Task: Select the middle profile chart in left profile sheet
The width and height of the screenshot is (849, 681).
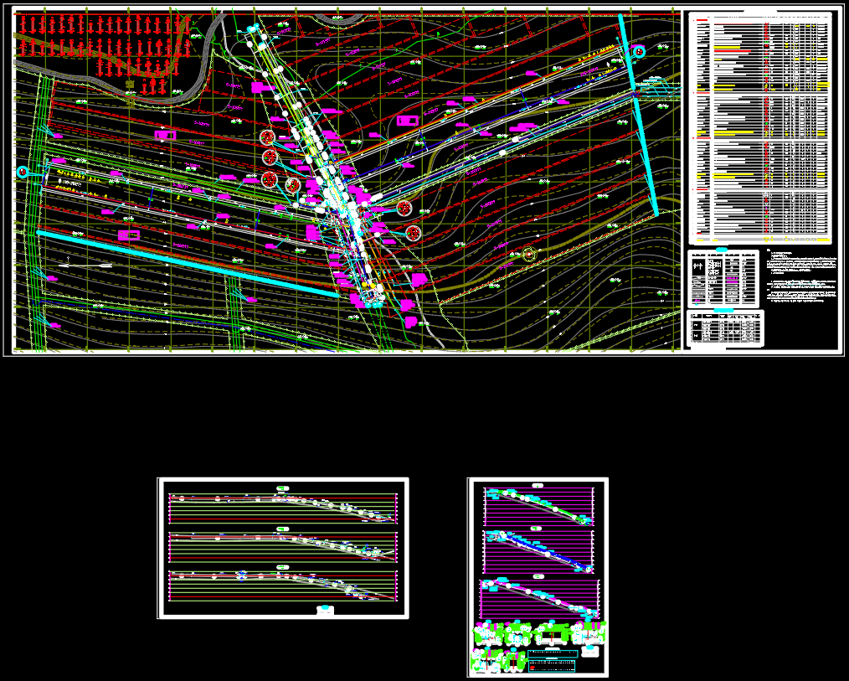Action: point(283,547)
